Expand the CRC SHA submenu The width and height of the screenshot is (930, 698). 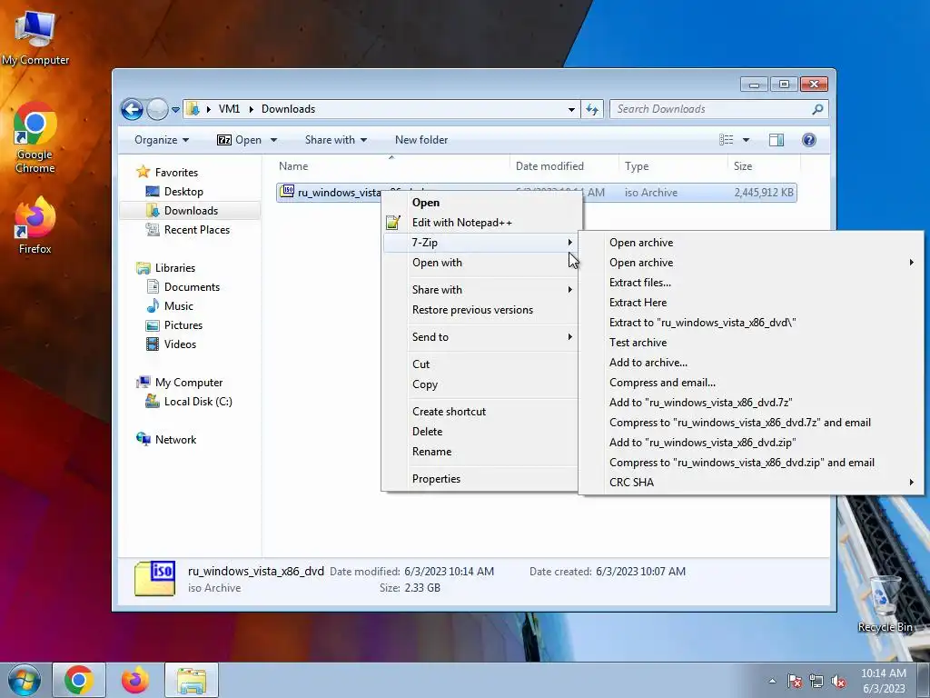(912, 483)
